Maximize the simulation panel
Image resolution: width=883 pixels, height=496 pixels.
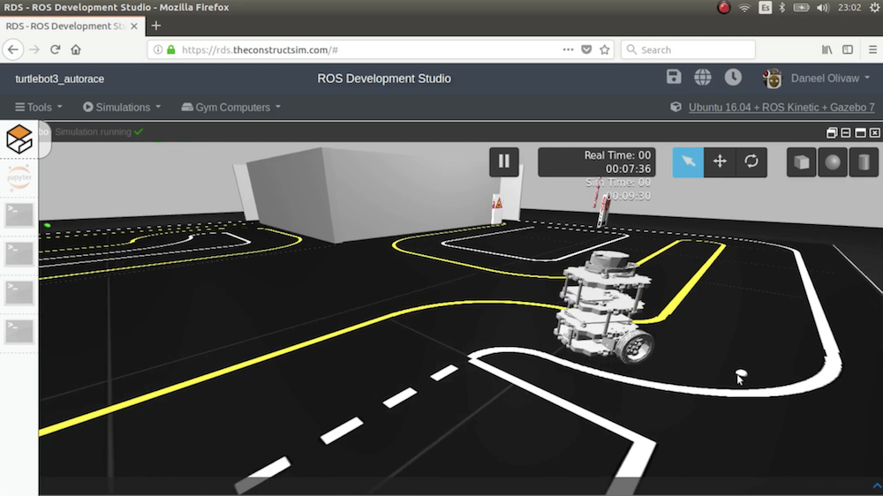click(860, 133)
